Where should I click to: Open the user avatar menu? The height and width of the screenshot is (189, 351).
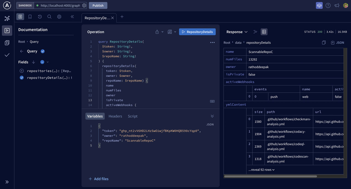(x=346, y=5)
